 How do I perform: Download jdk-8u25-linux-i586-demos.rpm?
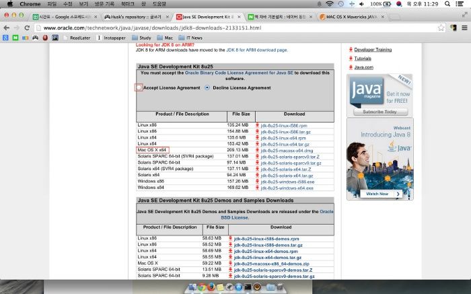[x=266, y=239]
